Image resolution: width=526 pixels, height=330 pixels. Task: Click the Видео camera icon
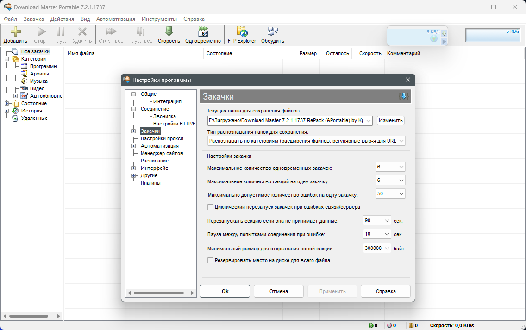coord(24,88)
